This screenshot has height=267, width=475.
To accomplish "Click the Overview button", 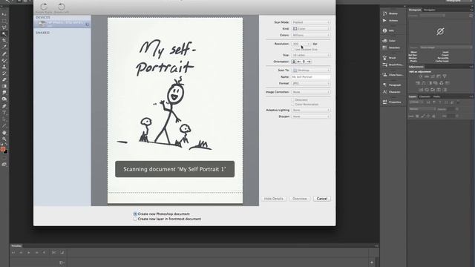I will click(300, 199).
